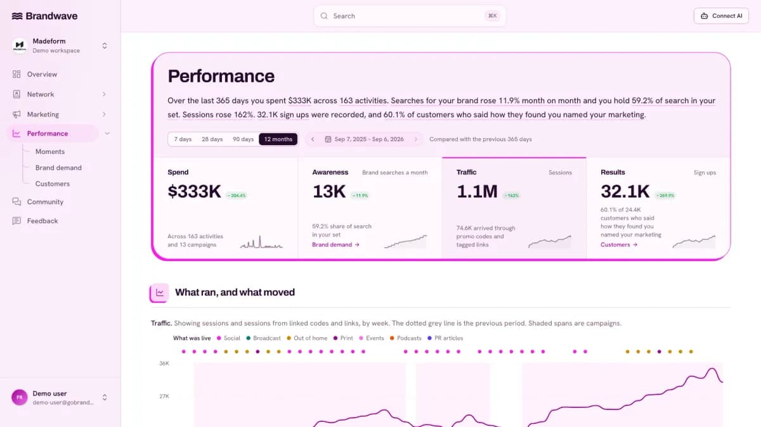Select the 90 days range

(x=243, y=139)
